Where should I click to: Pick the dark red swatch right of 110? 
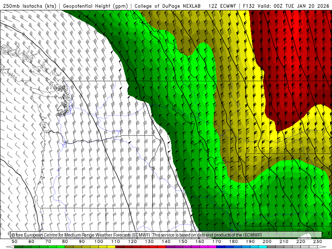pos(120,247)
